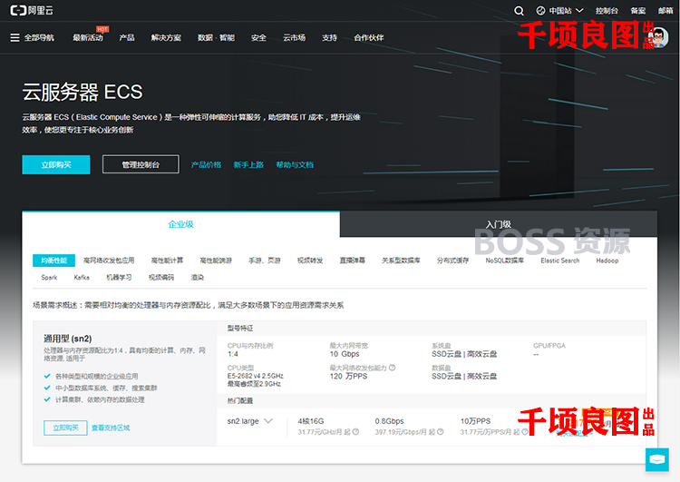The width and height of the screenshot is (680, 482).
Task: Select the 渲染 scenario tag
Action: [197, 278]
